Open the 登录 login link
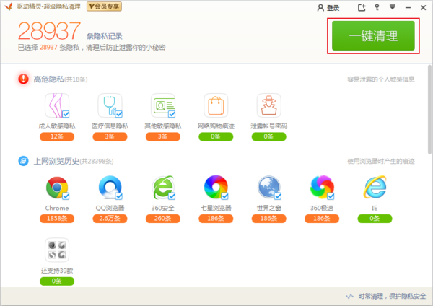 (x=328, y=8)
